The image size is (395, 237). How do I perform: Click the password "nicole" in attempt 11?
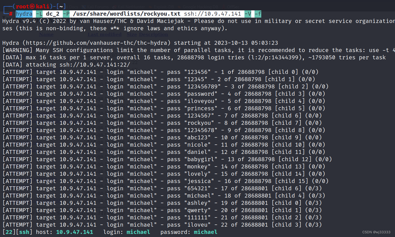pyautogui.click(x=197, y=145)
